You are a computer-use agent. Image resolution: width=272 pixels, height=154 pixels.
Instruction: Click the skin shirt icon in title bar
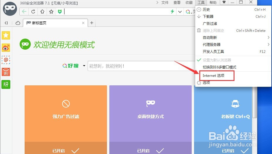(x=224, y=2)
